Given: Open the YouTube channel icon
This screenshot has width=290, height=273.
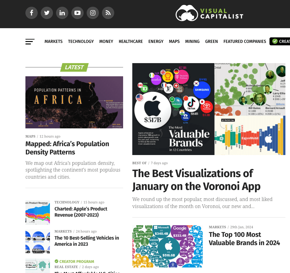Looking at the screenshot, I should (77, 13).
